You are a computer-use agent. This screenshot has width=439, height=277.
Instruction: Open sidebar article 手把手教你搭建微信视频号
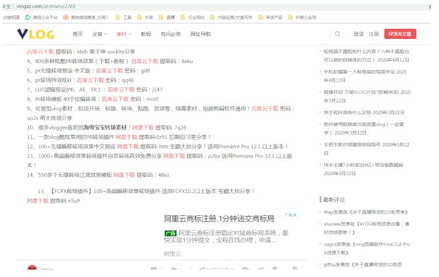pos(366,149)
